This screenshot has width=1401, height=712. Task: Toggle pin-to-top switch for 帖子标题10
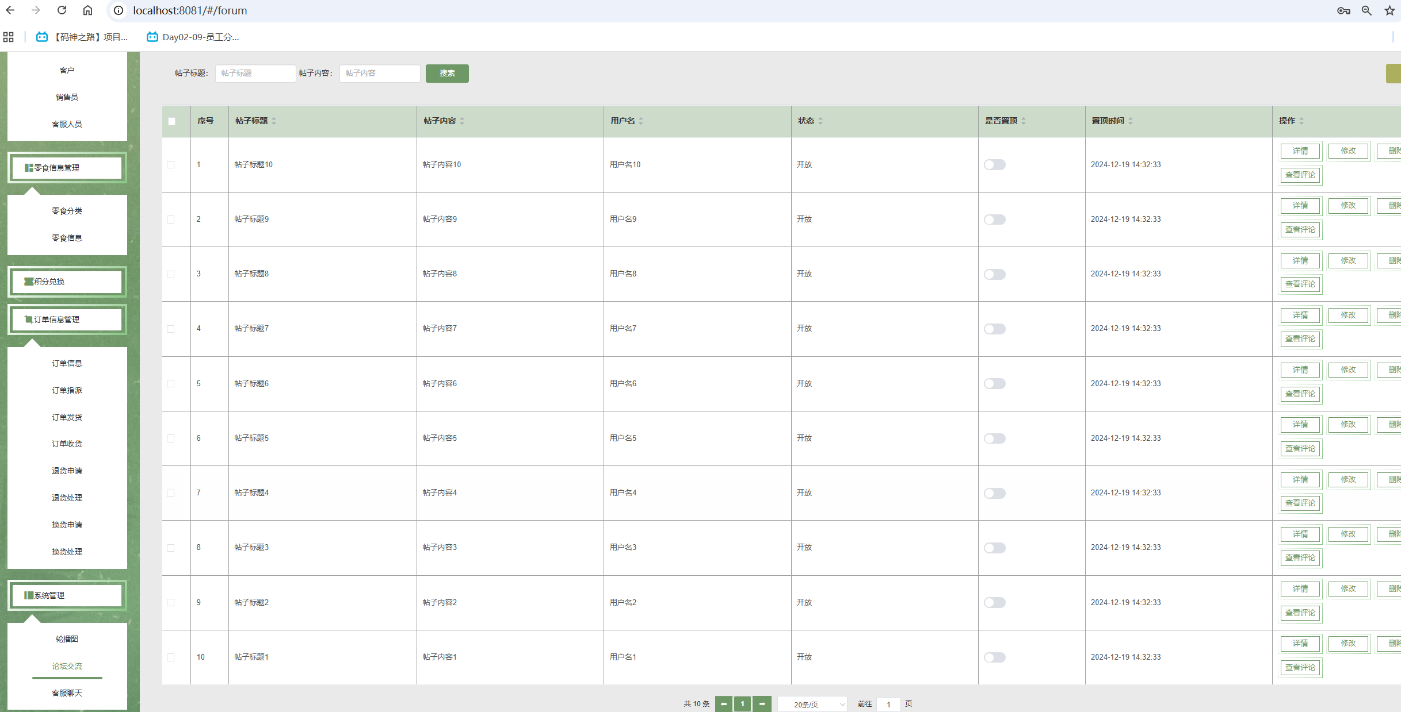(x=994, y=165)
